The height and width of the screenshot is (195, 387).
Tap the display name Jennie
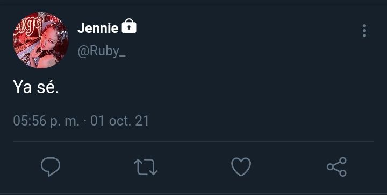tap(98, 28)
